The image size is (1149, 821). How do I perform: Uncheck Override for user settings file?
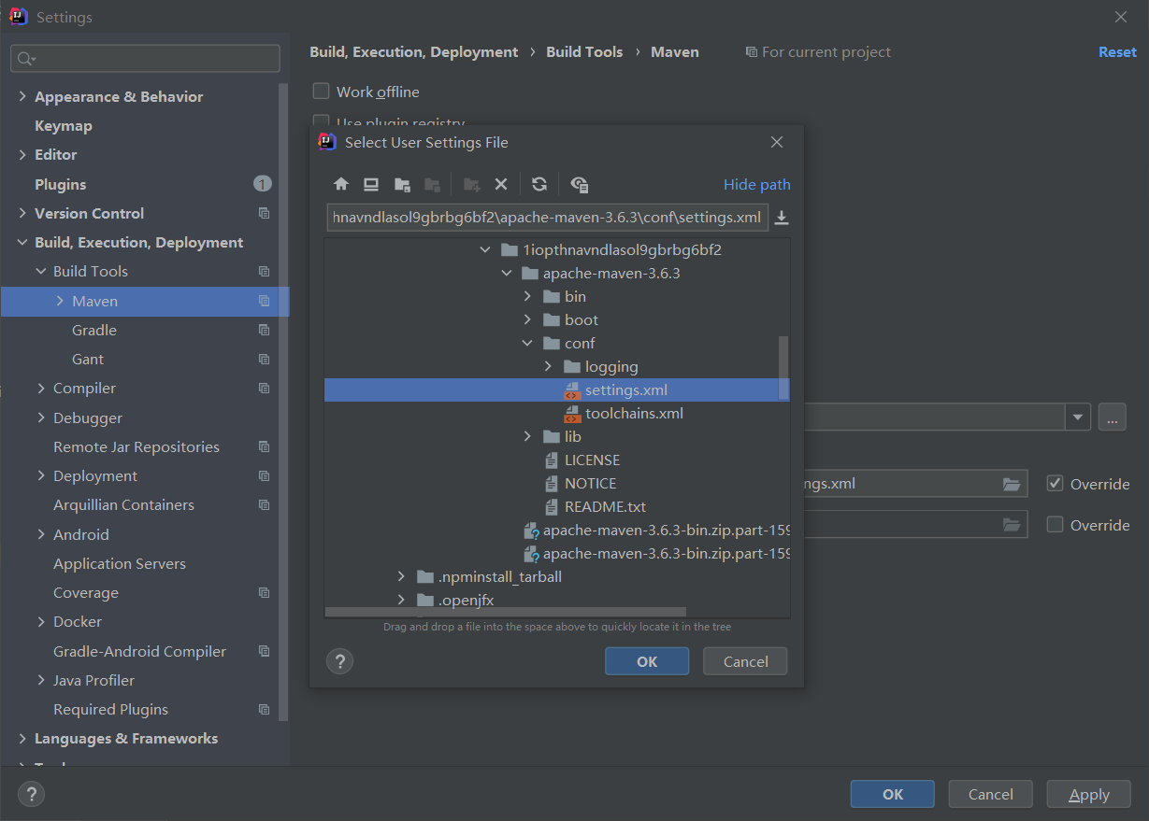pos(1056,484)
